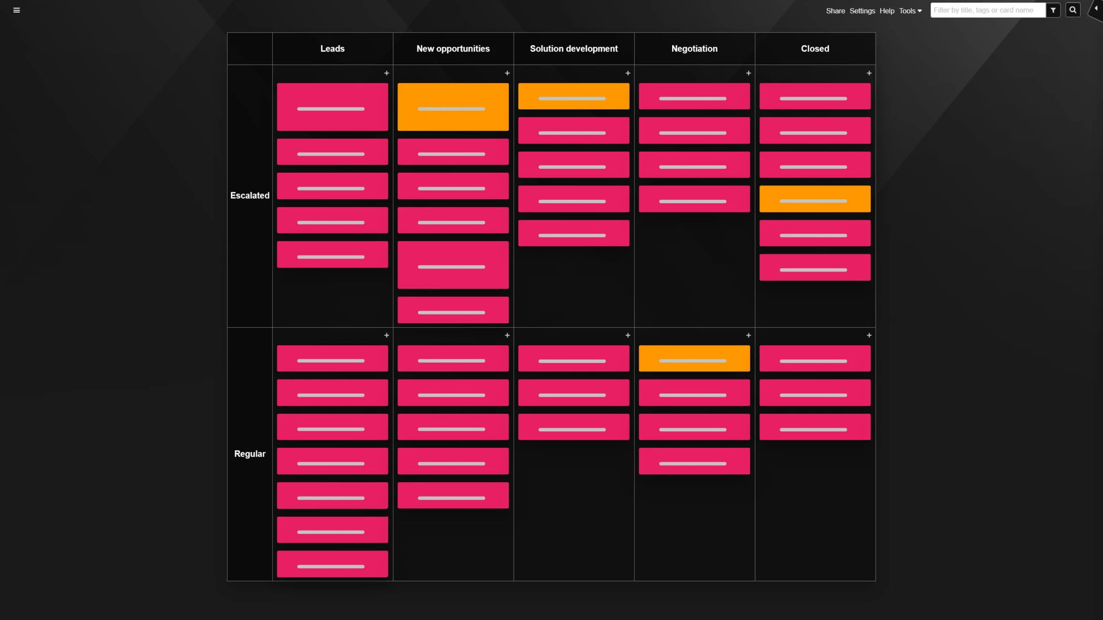1103x620 pixels.
Task: Click the Leads column header
Action: [332, 48]
